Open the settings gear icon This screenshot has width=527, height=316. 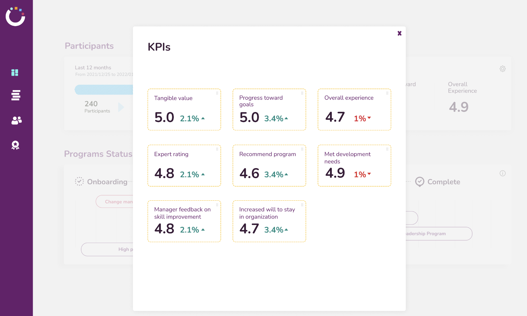click(503, 69)
